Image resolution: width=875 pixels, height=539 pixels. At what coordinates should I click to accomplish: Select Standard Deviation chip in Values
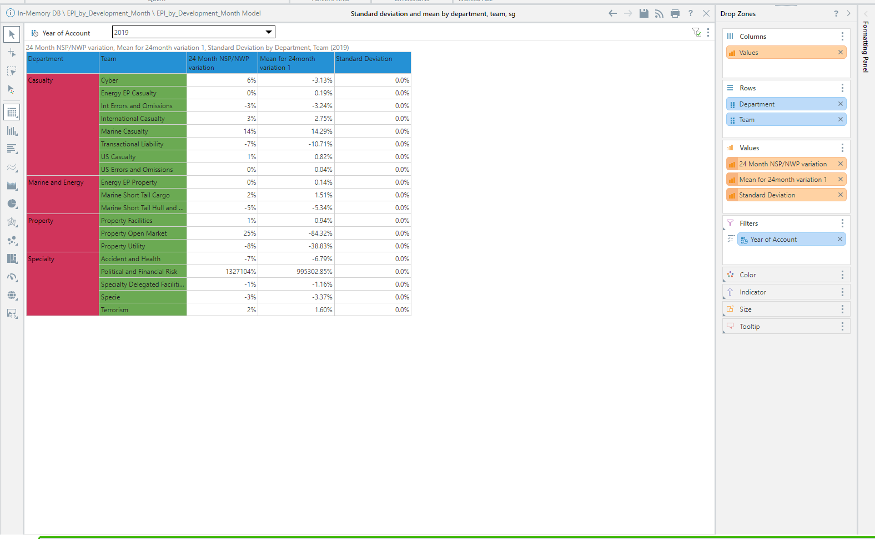tap(786, 195)
